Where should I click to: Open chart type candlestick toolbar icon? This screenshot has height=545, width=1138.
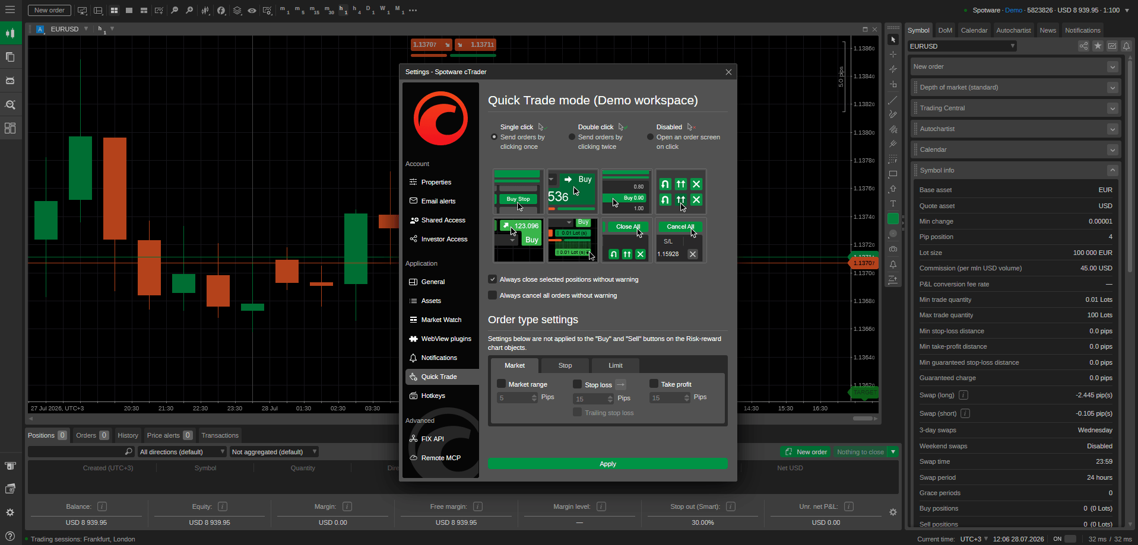(x=205, y=10)
